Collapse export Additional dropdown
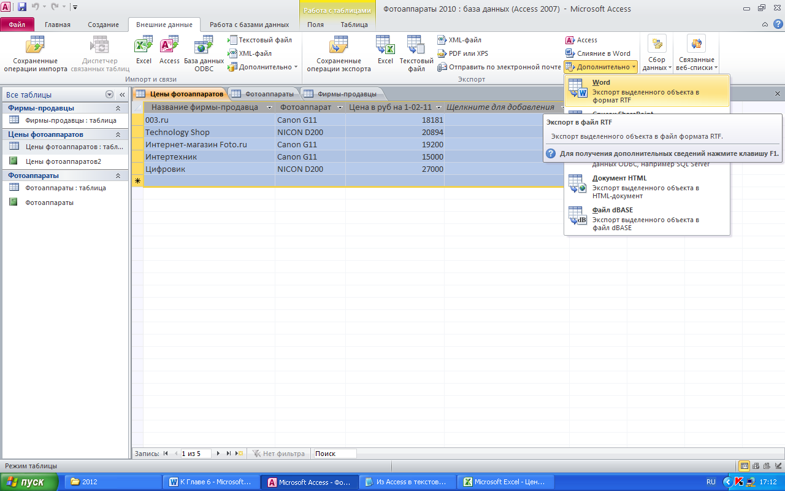 click(601, 67)
